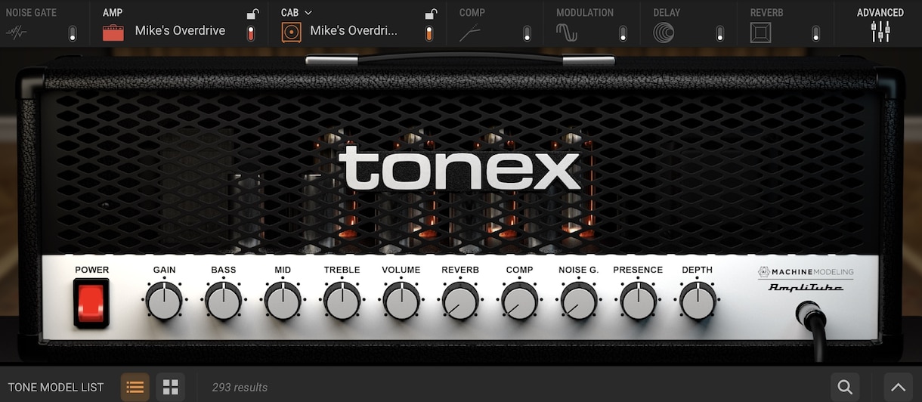Click the guitar cable input jack
The height and width of the screenshot is (402, 922).
pos(811,317)
